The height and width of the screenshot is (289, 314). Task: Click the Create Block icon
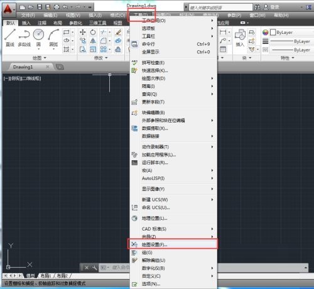pos(252,32)
